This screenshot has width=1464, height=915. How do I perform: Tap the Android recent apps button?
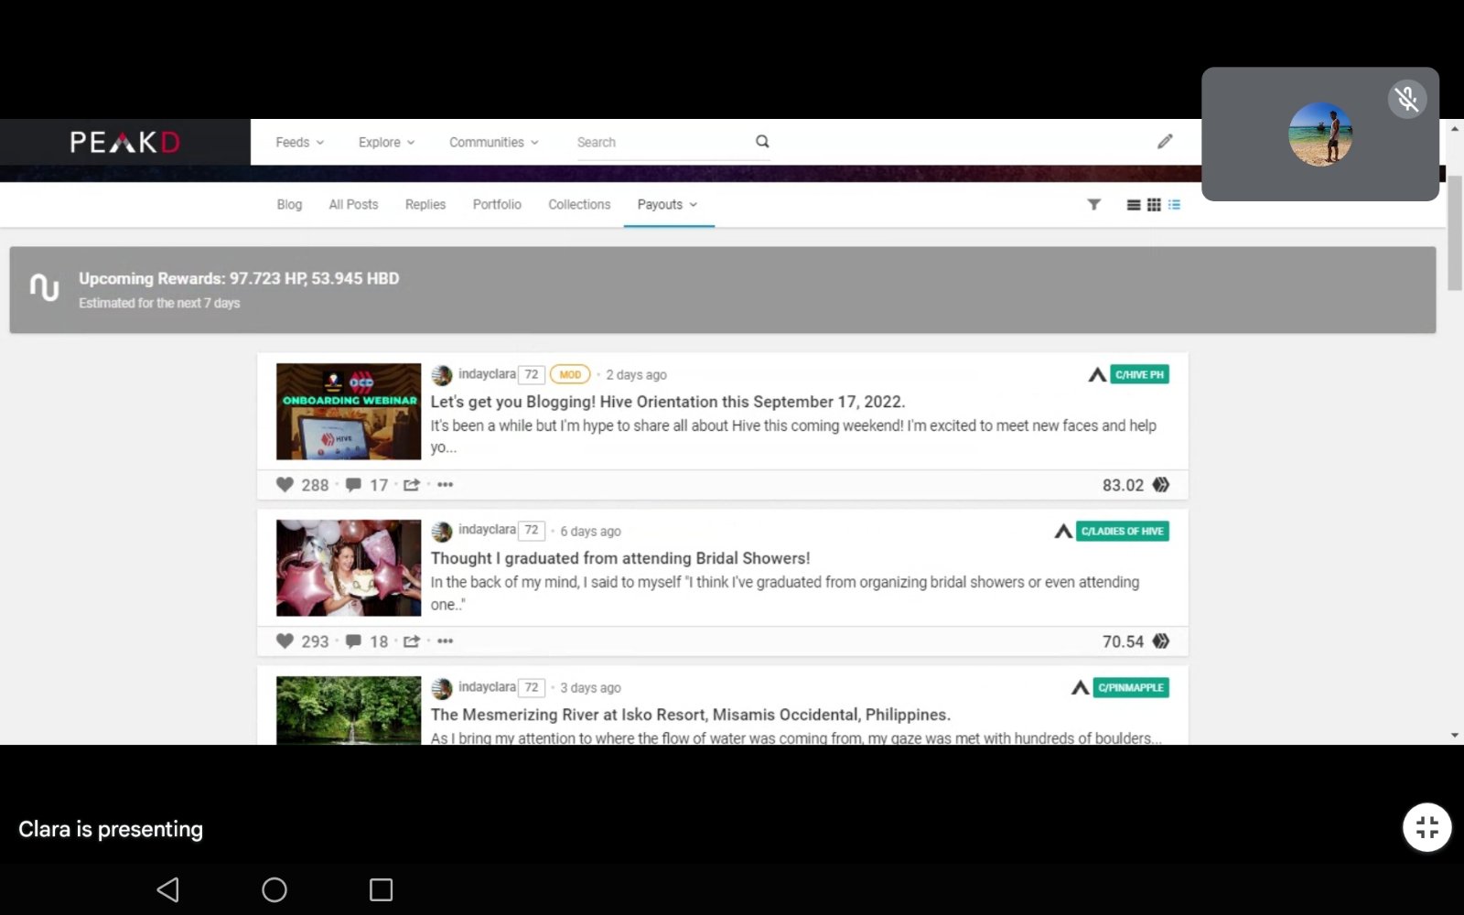click(381, 889)
